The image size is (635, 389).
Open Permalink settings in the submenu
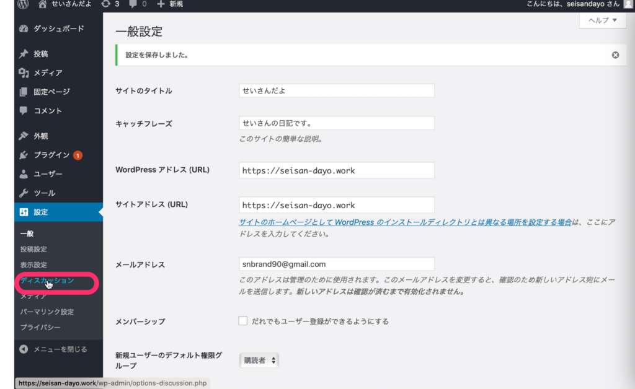pos(47,312)
